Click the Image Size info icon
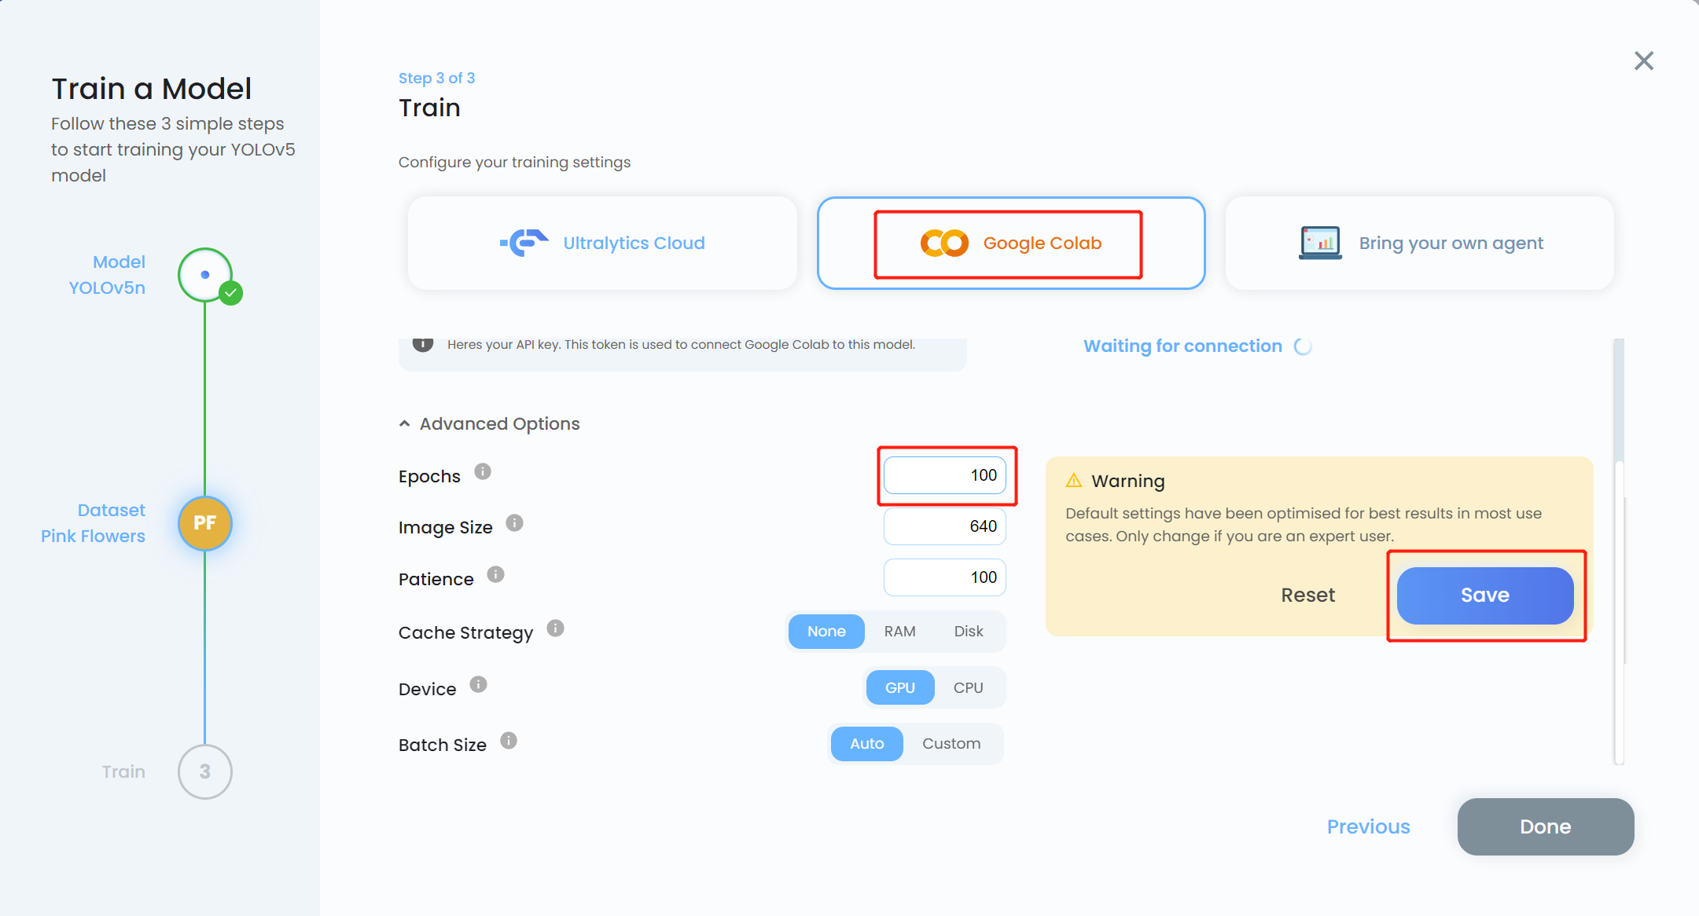 (x=514, y=522)
